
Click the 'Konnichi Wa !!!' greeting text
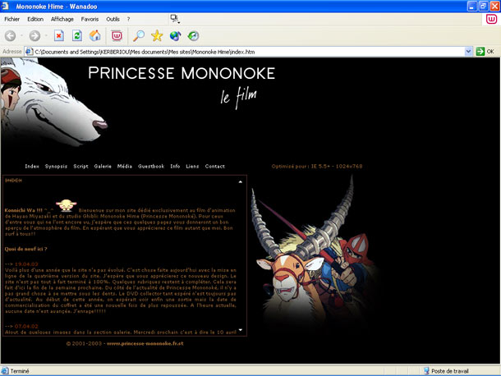pos(23,210)
